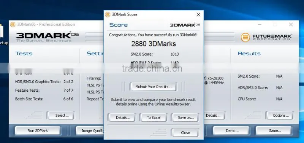304x143 pixels.
Task: Click the Feature Tests 7 of 7 value
Action: click(68, 90)
